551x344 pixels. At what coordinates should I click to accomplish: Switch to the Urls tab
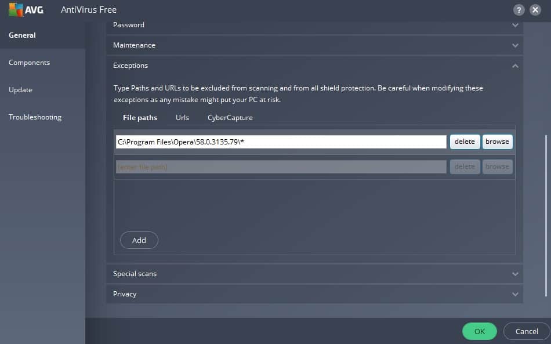182,118
